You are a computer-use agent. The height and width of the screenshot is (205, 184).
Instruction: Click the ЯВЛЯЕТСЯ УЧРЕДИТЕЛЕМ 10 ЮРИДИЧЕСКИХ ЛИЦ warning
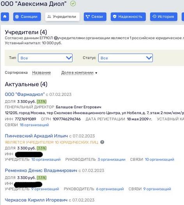[x=51, y=142]
